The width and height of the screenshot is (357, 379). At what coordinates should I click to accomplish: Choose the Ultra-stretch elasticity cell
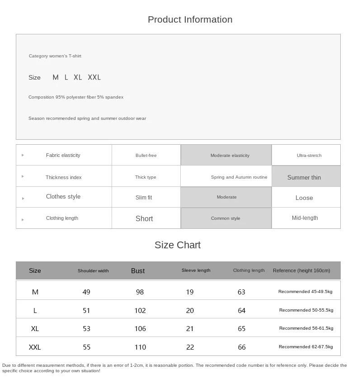pos(309,155)
